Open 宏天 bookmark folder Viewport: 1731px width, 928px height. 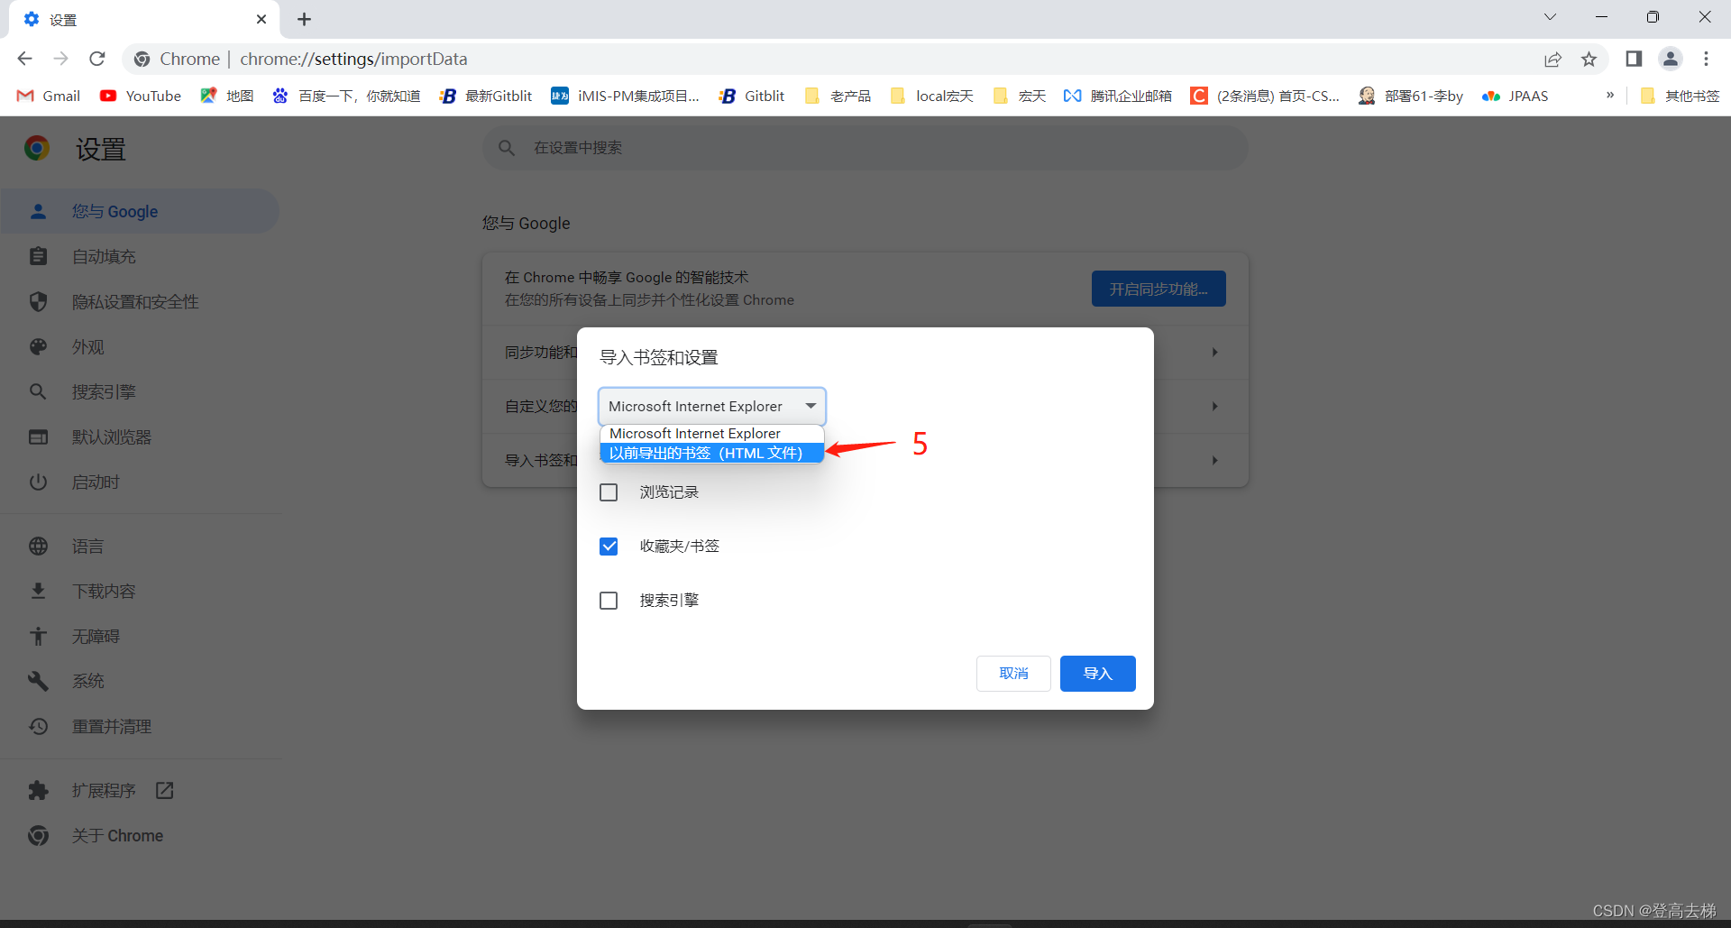(1020, 96)
